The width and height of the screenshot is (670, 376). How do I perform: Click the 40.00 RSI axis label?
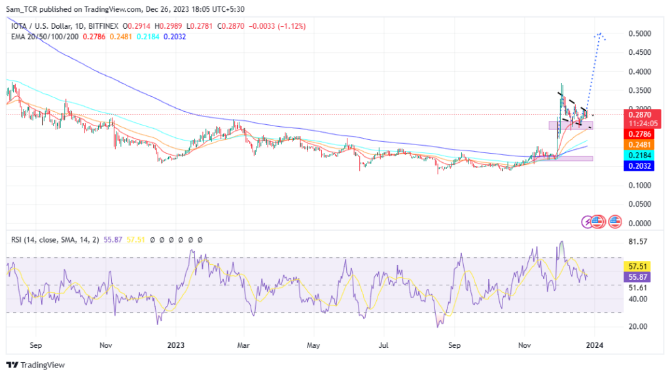click(638, 299)
